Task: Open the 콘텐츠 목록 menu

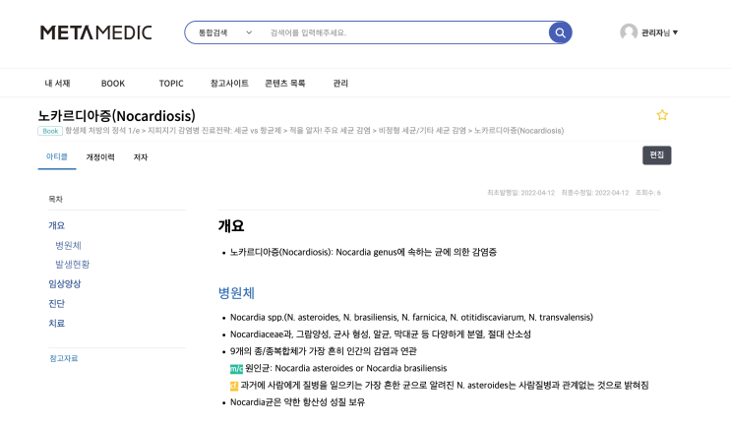Action: (285, 83)
